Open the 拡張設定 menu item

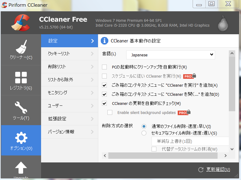(x=69, y=119)
